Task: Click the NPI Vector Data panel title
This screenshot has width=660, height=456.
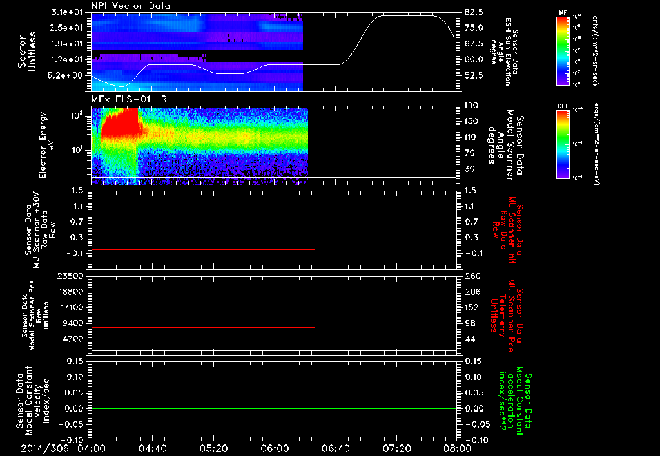Action: (131, 6)
